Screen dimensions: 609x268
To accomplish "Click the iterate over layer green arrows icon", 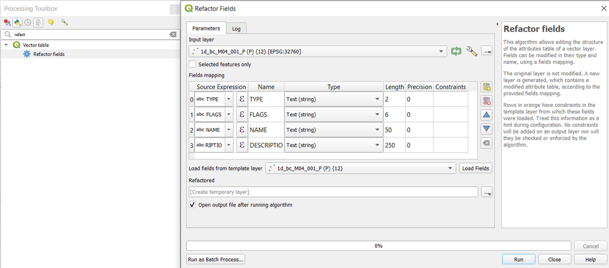I will [456, 51].
